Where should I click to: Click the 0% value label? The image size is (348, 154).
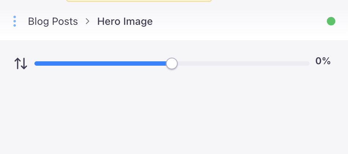323,61
